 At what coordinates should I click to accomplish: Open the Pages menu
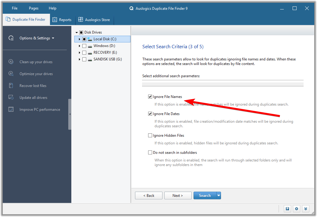pos(34,8)
